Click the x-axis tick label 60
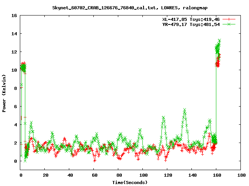This screenshot has width=249, height=186. point(95,175)
